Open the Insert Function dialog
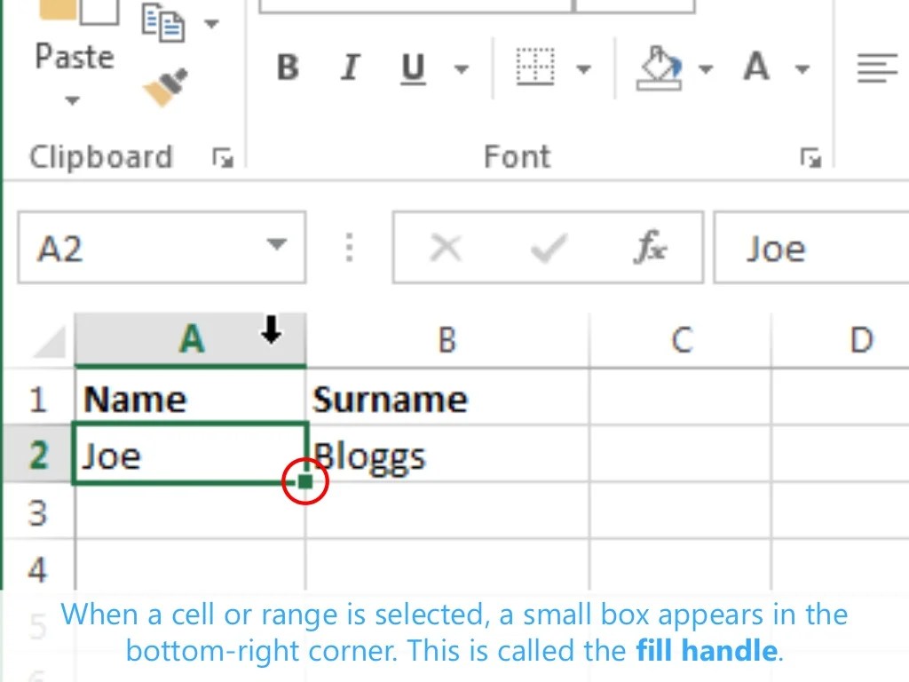This screenshot has width=909, height=682. [652, 248]
